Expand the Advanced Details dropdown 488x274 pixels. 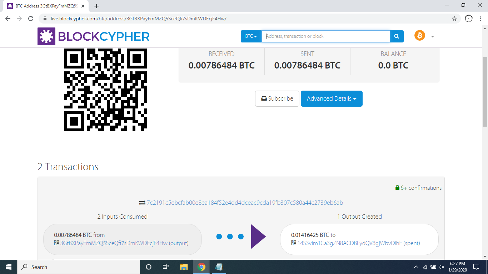coord(332,99)
